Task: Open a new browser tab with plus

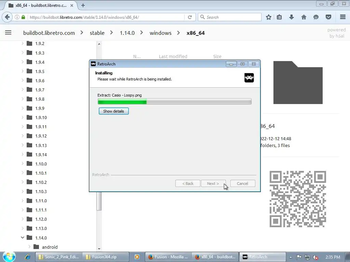Action: (83, 5)
